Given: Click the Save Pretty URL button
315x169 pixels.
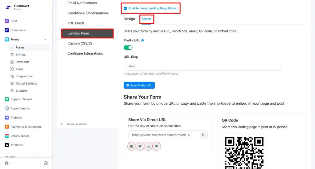Looking at the screenshot, I should pos(139,85).
